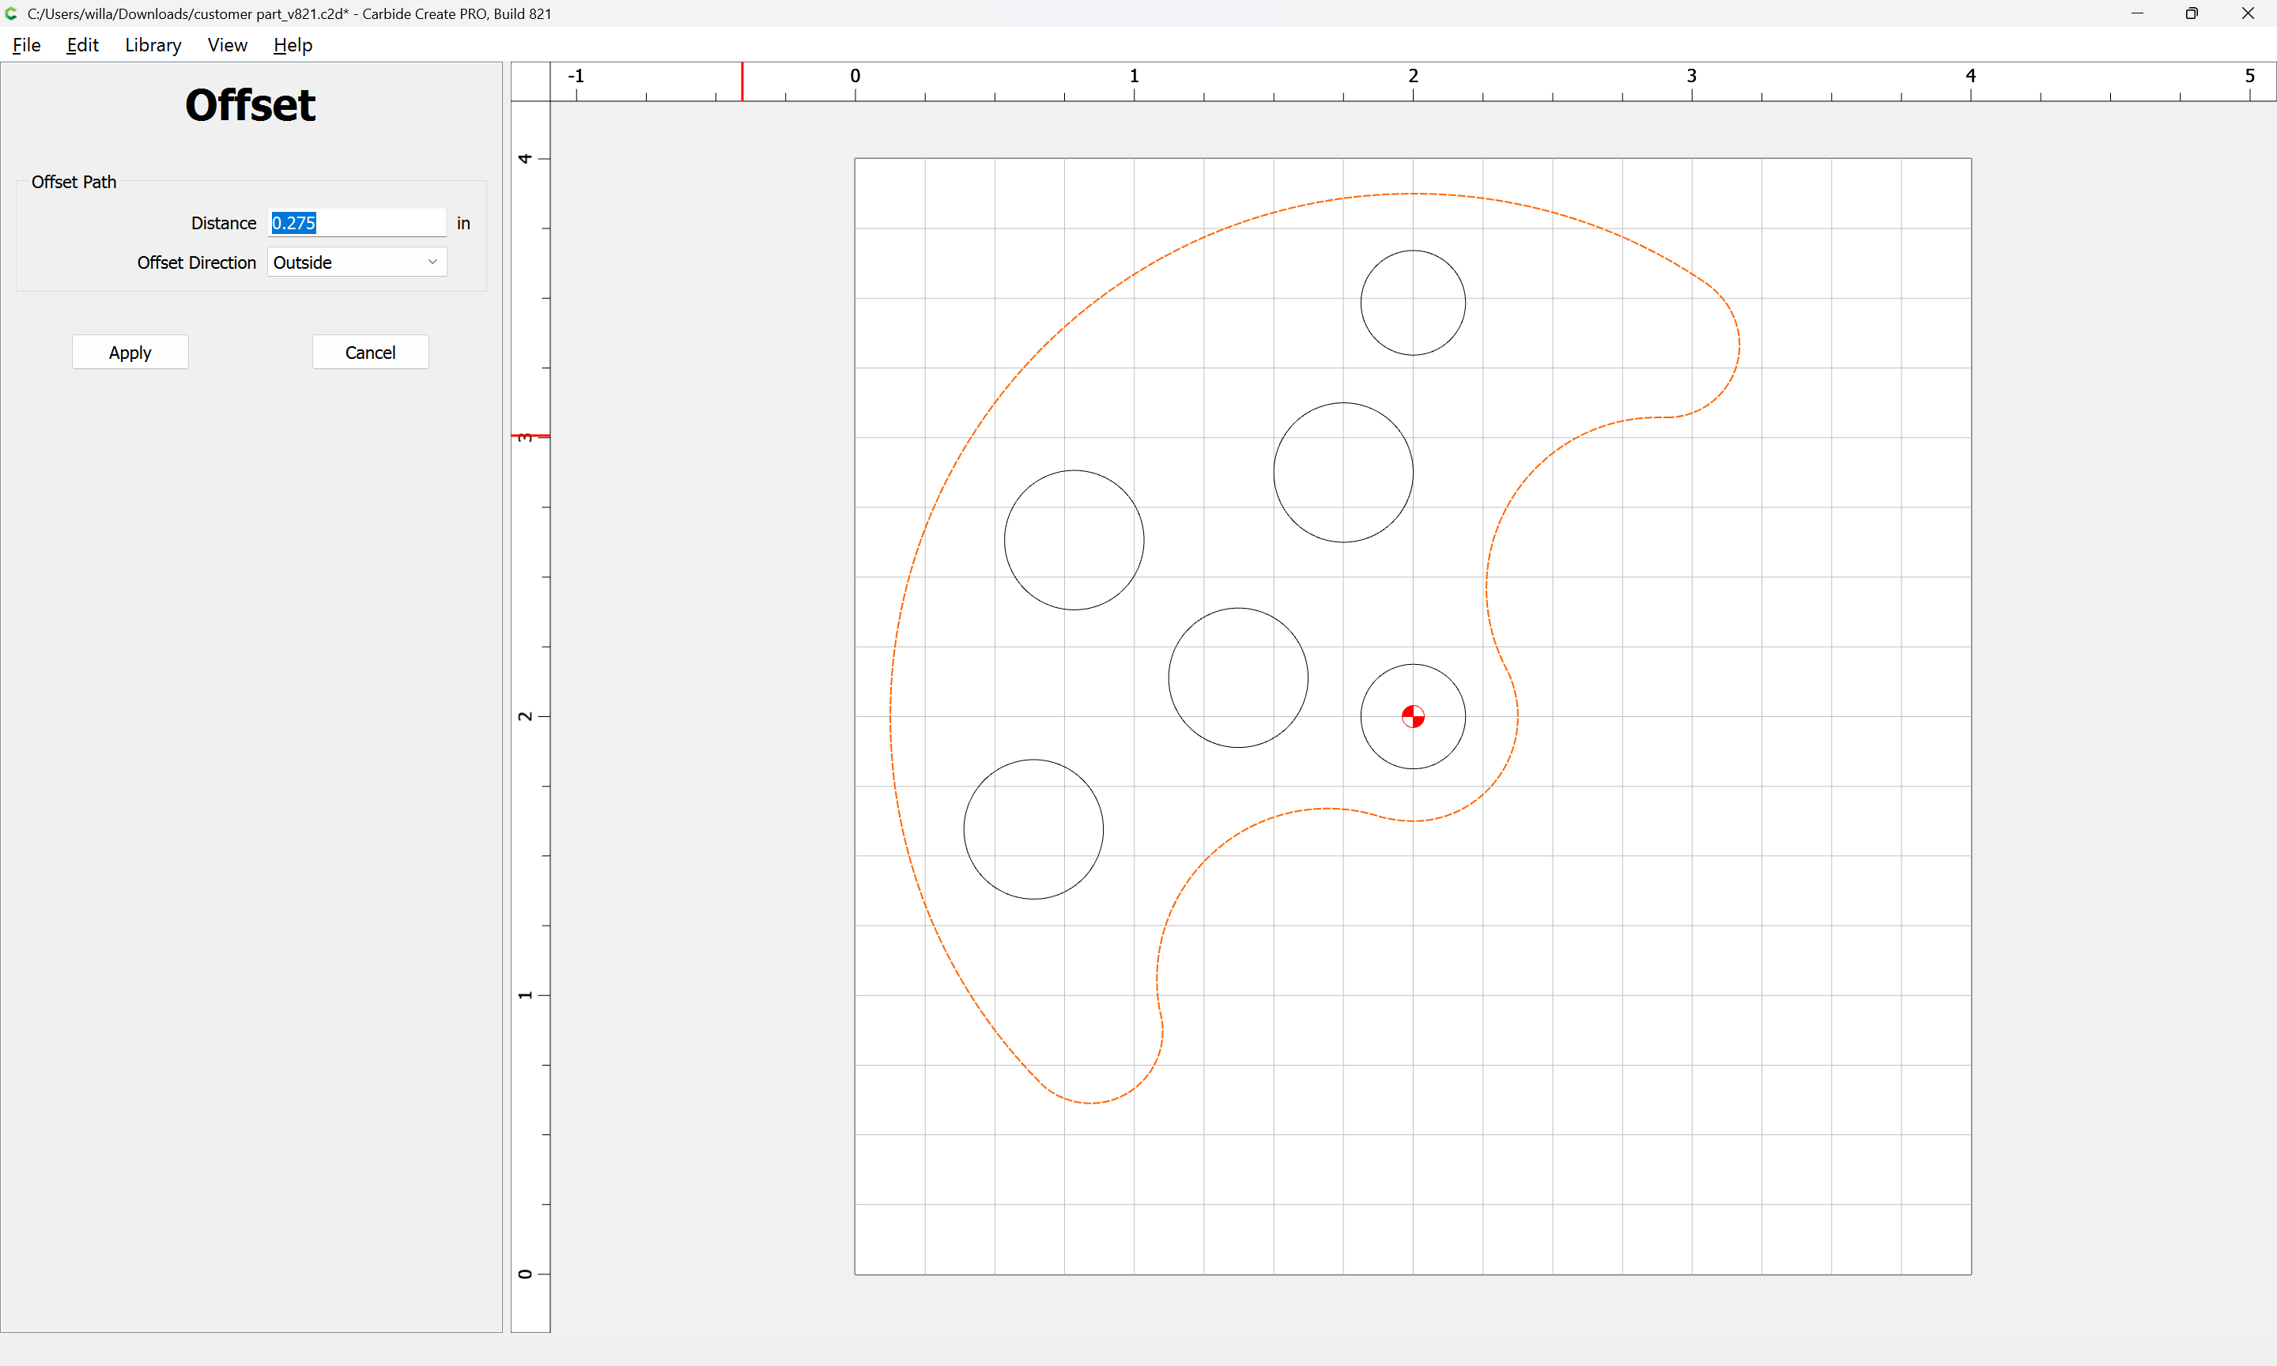Image resolution: width=2277 pixels, height=1366 pixels.
Task: Click the red marker on horizontal ruler
Action: tap(742, 82)
